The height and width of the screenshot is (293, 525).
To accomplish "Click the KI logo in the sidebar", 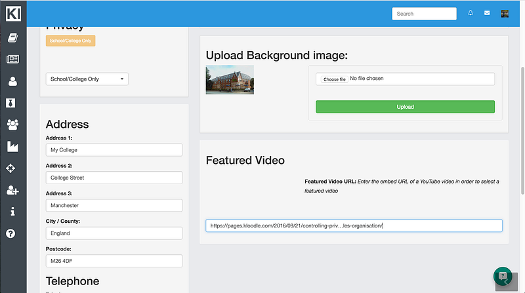I will click(13, 14).
